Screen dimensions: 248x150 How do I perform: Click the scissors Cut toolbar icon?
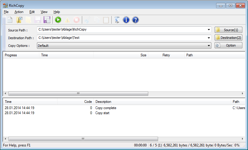(x=88, y=20)
